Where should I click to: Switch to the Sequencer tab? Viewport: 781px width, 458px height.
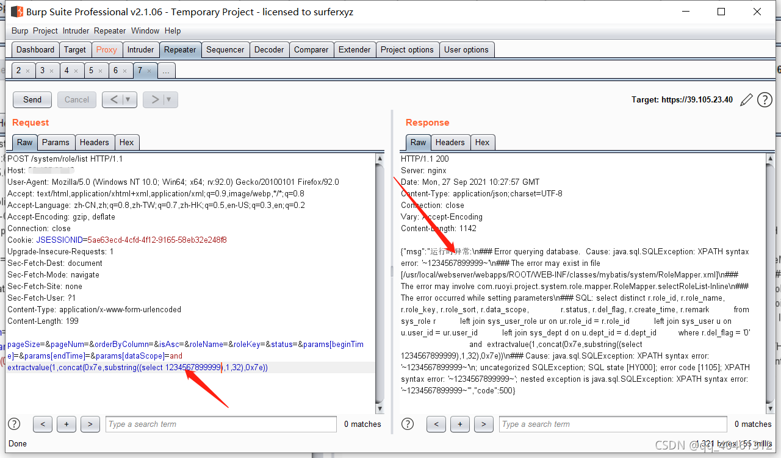click(x=225, y=50)
